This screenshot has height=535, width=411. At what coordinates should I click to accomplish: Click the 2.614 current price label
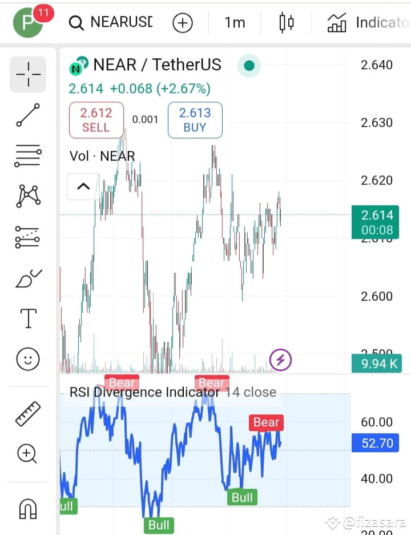tap(375, 222)
